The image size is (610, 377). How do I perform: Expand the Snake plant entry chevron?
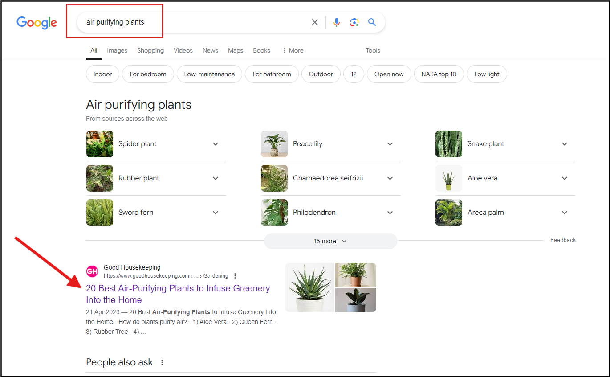(x=565, y=144)
